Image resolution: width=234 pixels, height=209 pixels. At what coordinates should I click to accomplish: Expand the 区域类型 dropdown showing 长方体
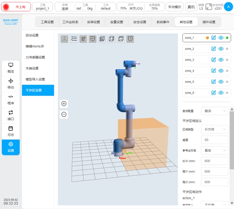(x=214, y=129)
